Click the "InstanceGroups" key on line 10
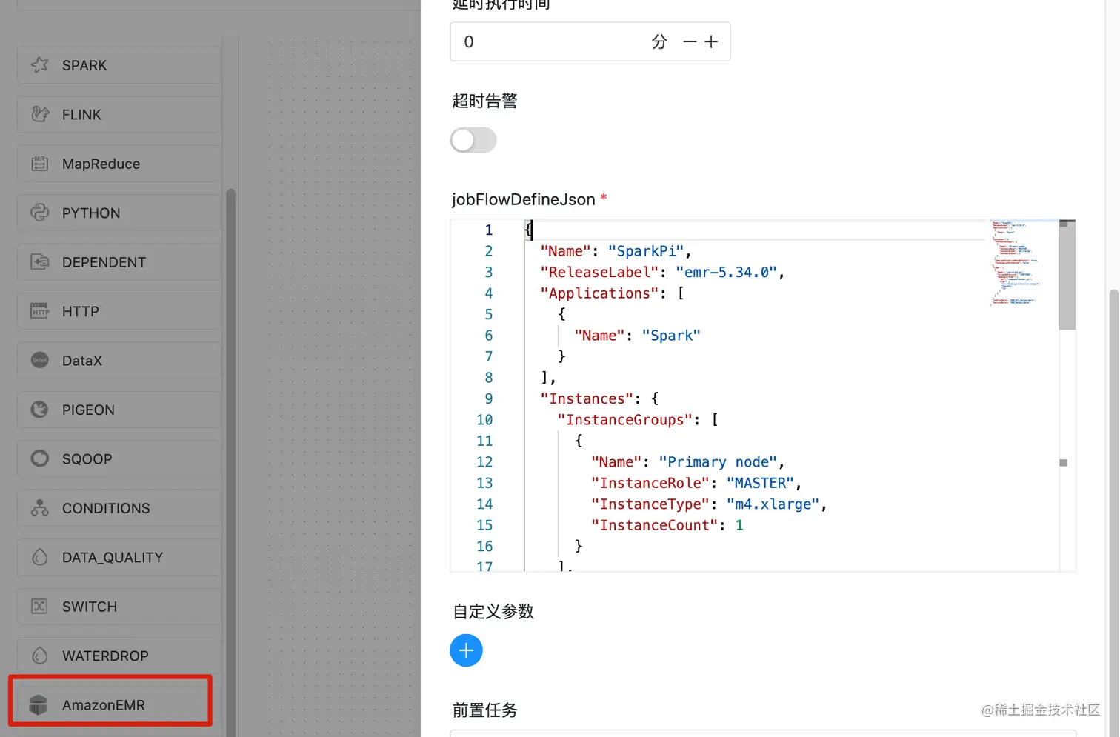 [x=625, y=420]
